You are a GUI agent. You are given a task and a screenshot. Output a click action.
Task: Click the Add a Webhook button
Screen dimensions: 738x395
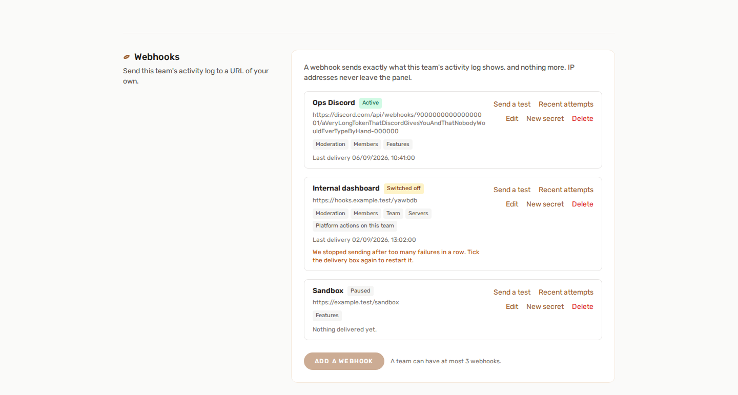tap(344, 361)
